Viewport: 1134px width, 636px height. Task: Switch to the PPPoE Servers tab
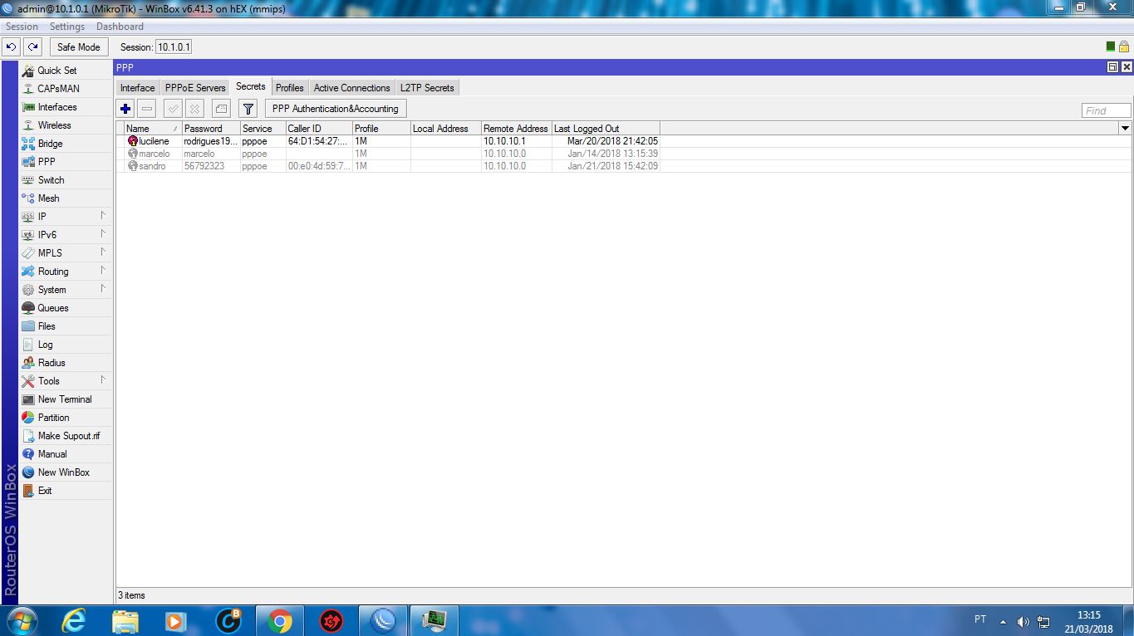[195, 88]
